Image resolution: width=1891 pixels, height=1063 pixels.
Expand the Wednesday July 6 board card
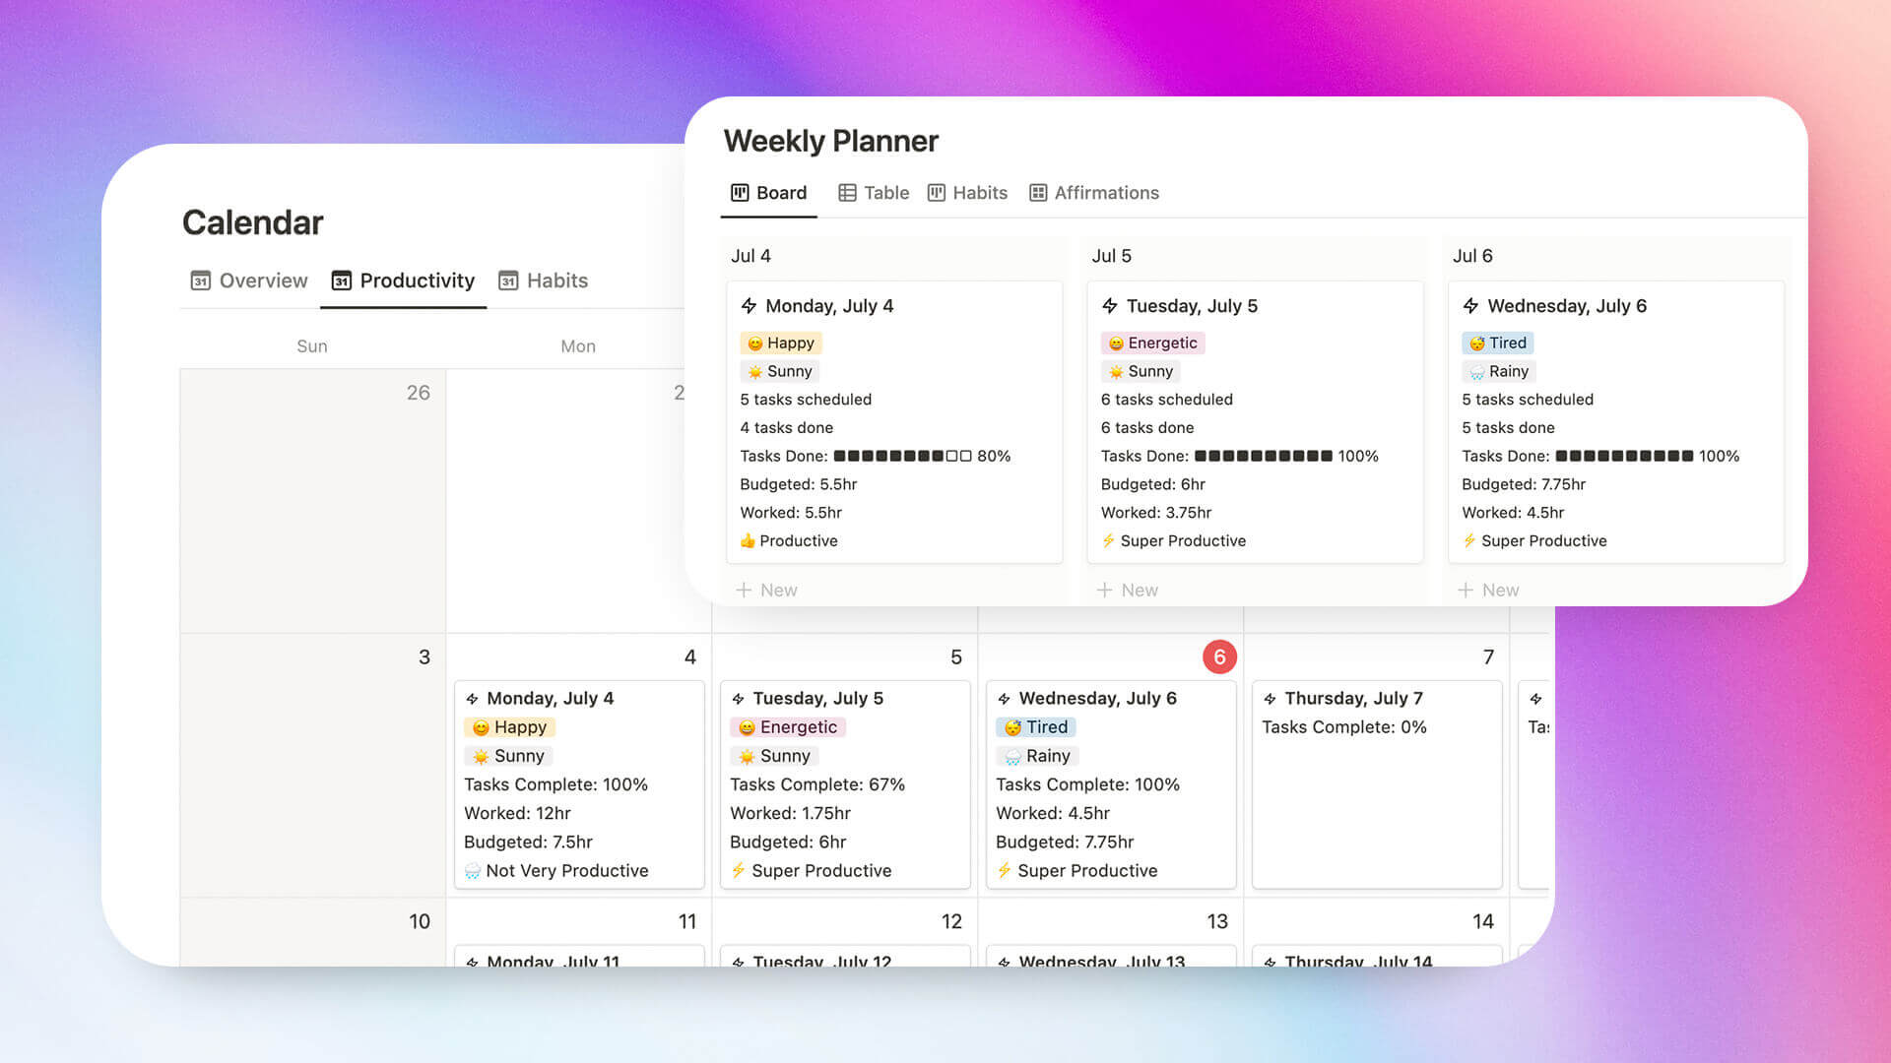tap(1568, 305)
